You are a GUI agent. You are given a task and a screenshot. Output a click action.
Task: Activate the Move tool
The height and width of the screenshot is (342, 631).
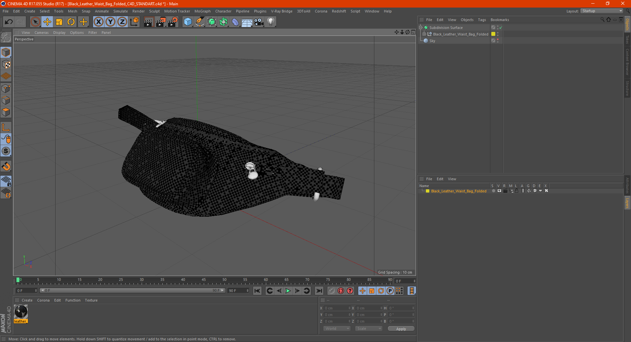(47, 22)
